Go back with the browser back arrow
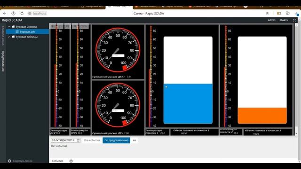The image size is (301, 169). tap(5, 14)
